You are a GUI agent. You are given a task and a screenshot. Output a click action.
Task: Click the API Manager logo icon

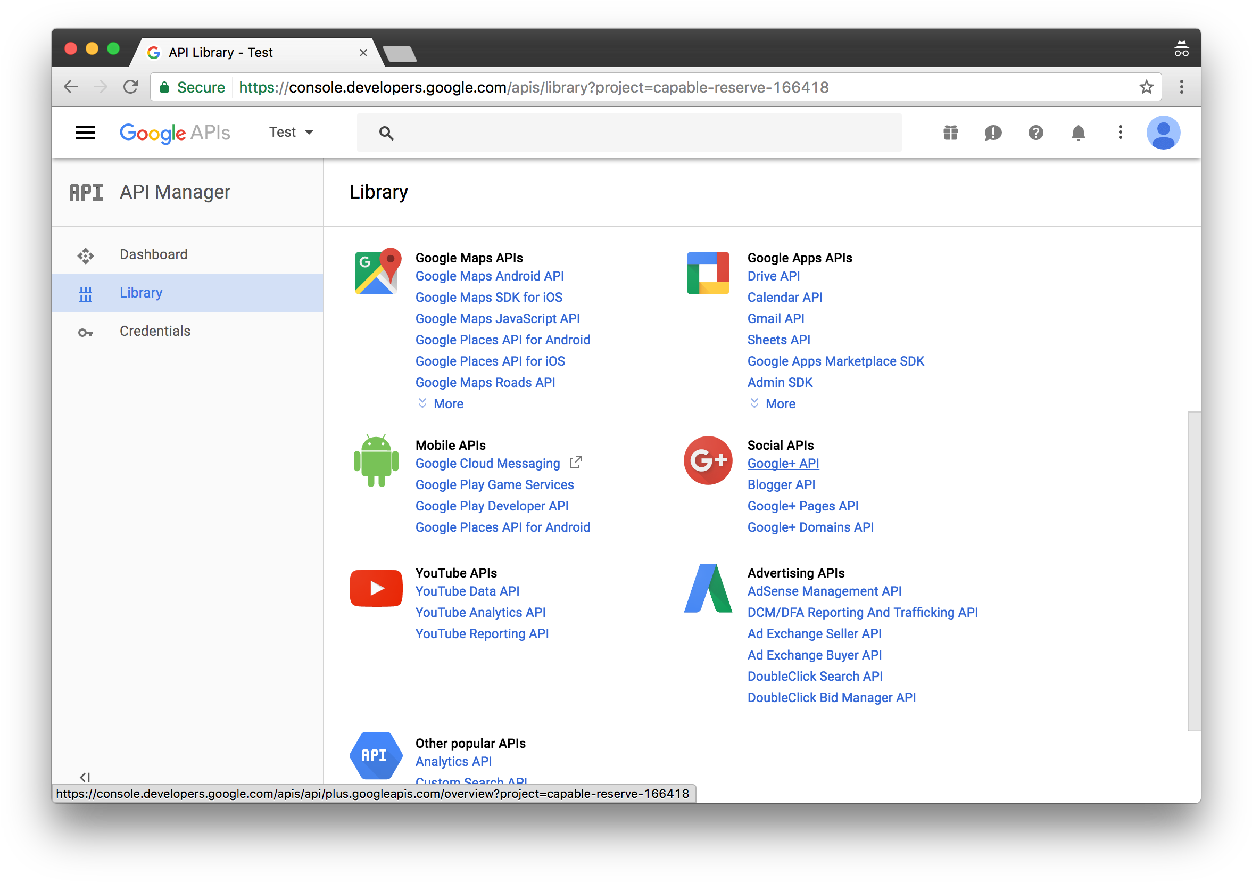(86, 192)
